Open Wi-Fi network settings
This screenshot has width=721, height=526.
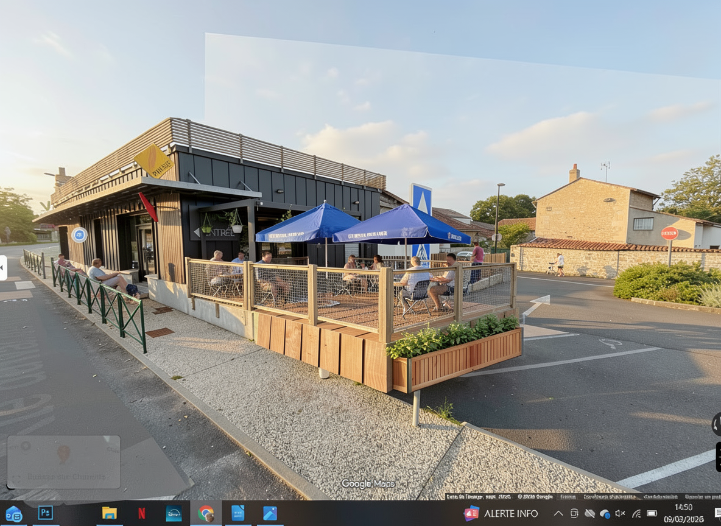pyautogui.click(x=636, y=514)
